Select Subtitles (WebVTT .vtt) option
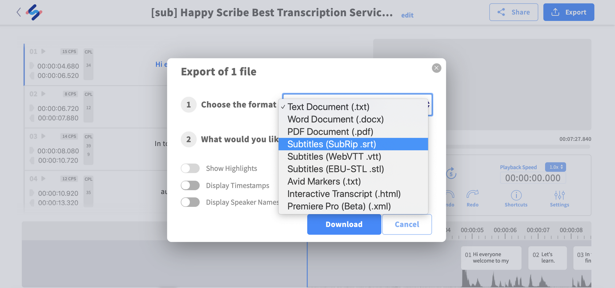This screenshot has height=288, width=615. tap(334, 157)
